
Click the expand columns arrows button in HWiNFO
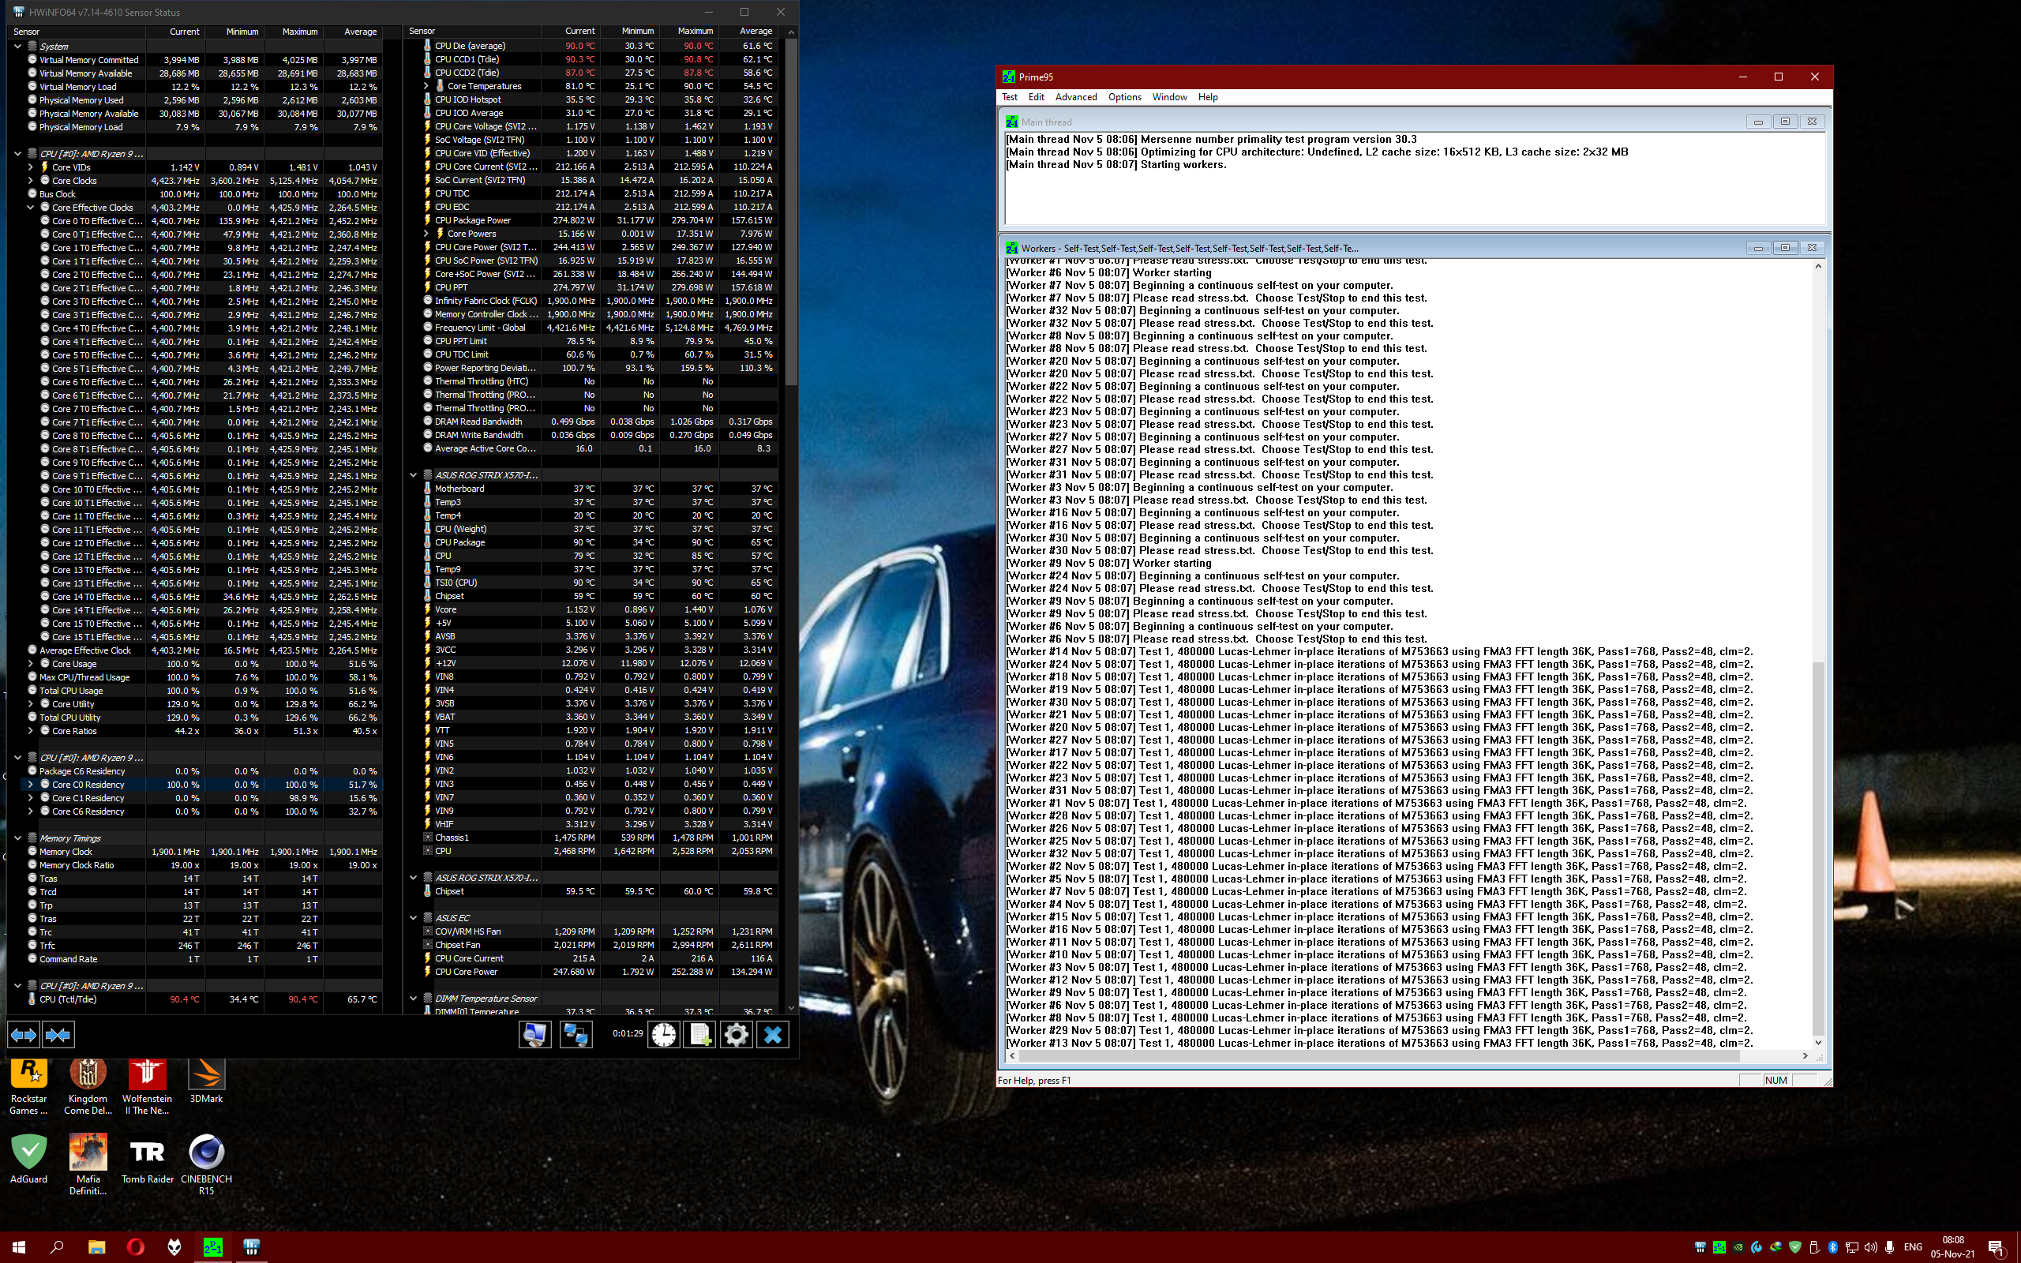[x=24, y=1035]
